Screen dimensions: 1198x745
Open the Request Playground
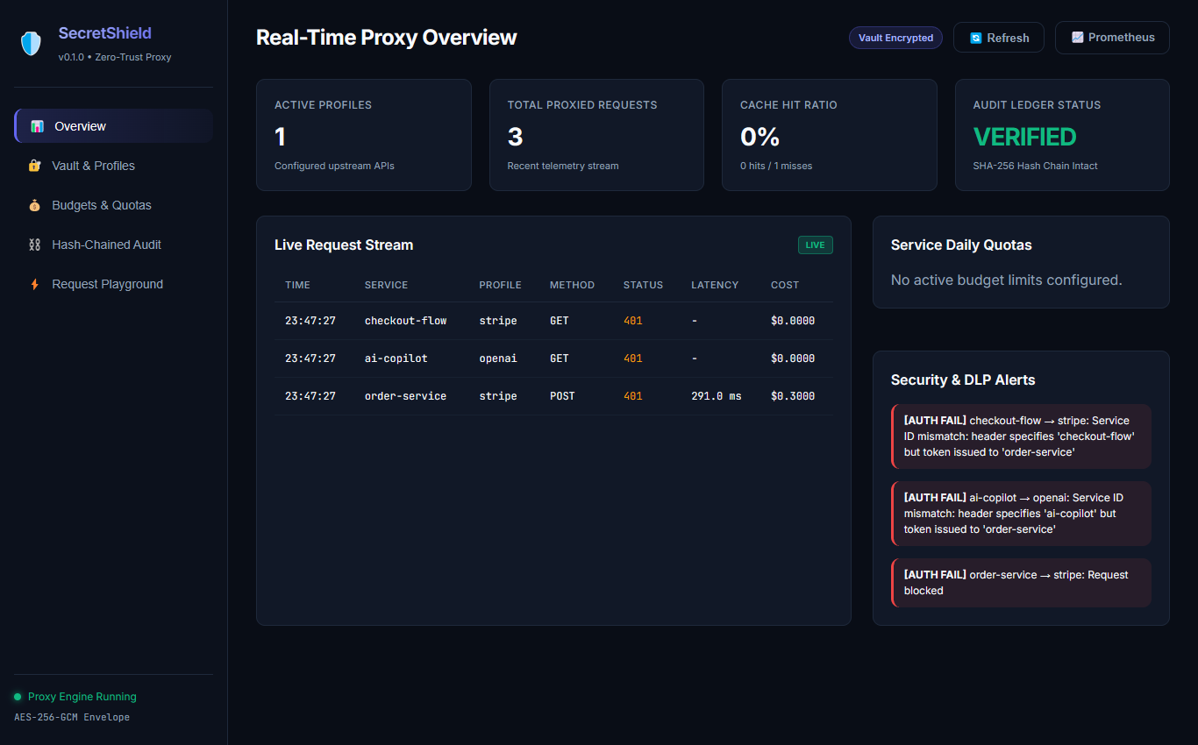pyautogui.click(x=113, y=284)
